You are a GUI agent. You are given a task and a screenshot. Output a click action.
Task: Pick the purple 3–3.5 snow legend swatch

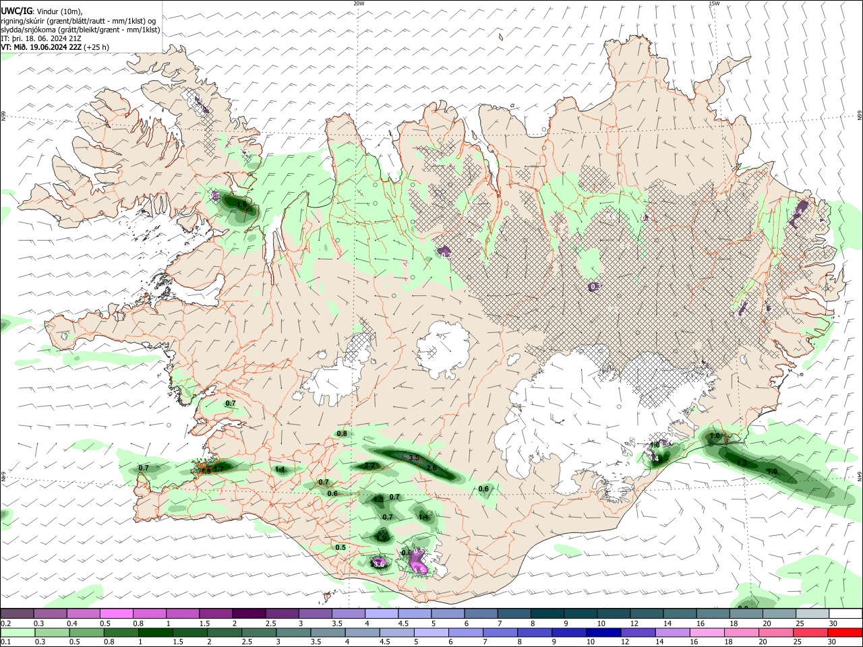[x=314, y=613]
